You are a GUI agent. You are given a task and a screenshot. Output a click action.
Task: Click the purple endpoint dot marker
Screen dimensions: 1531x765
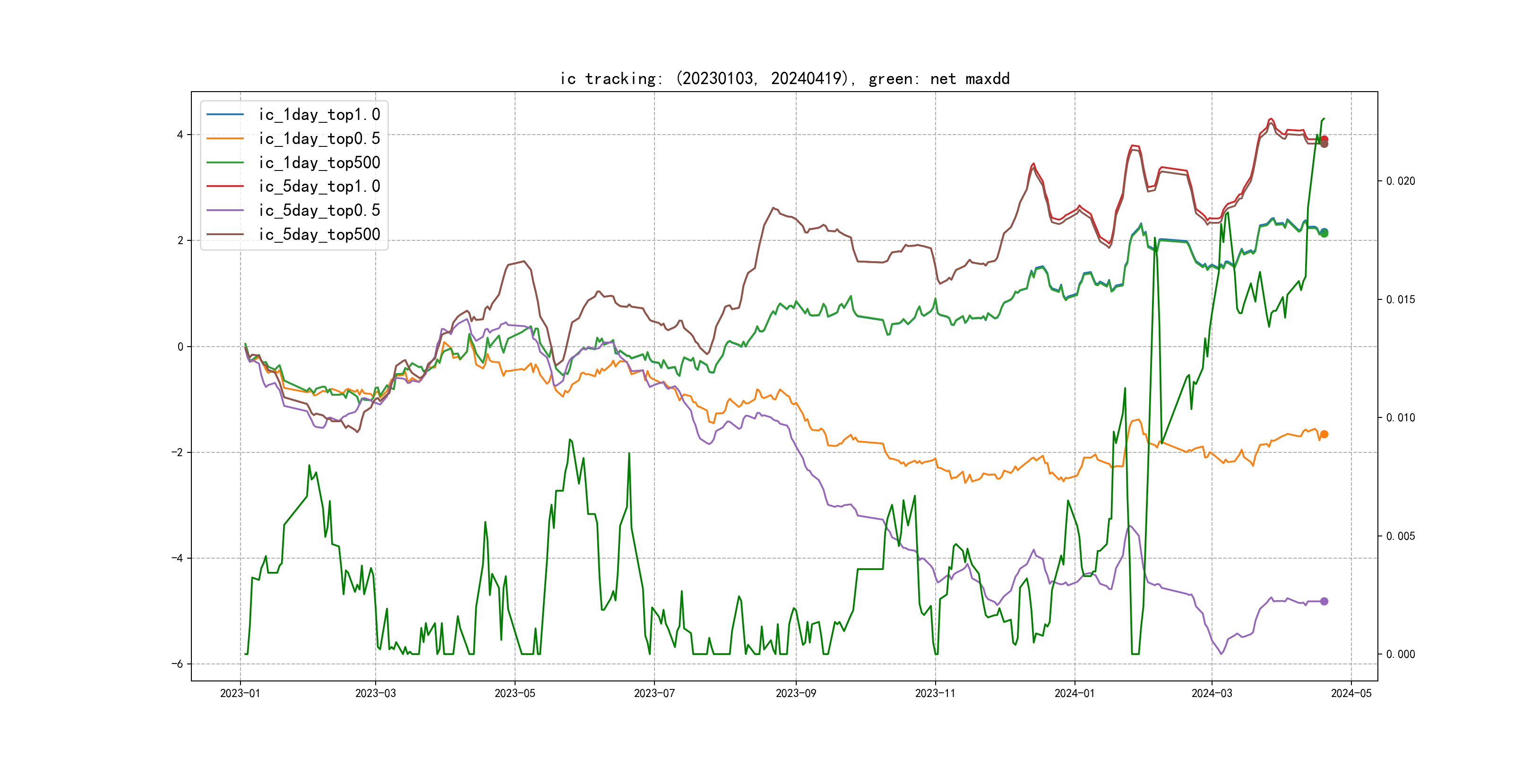point(1324,601)
